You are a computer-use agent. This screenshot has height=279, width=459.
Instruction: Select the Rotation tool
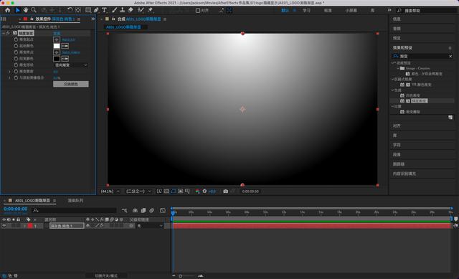(70, 10)
